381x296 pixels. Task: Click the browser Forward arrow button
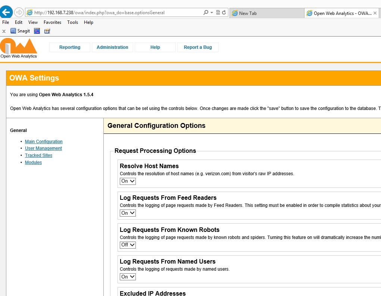(19, 12)
